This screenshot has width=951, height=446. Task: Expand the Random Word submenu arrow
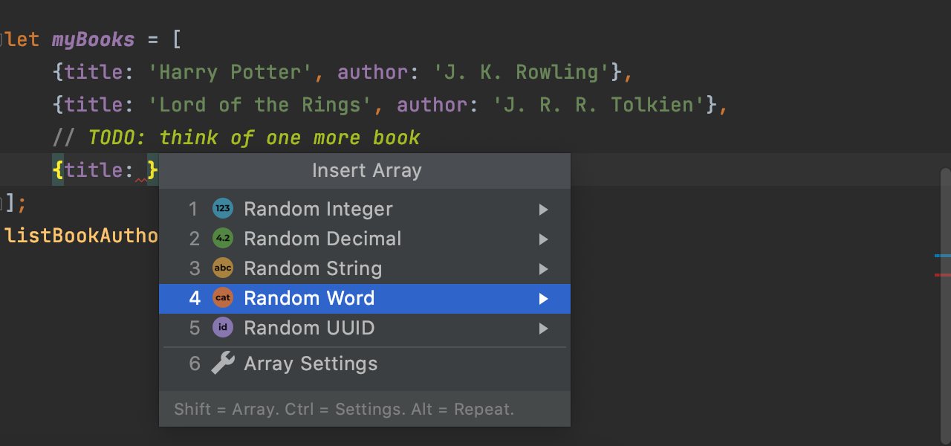coord(544,299)
